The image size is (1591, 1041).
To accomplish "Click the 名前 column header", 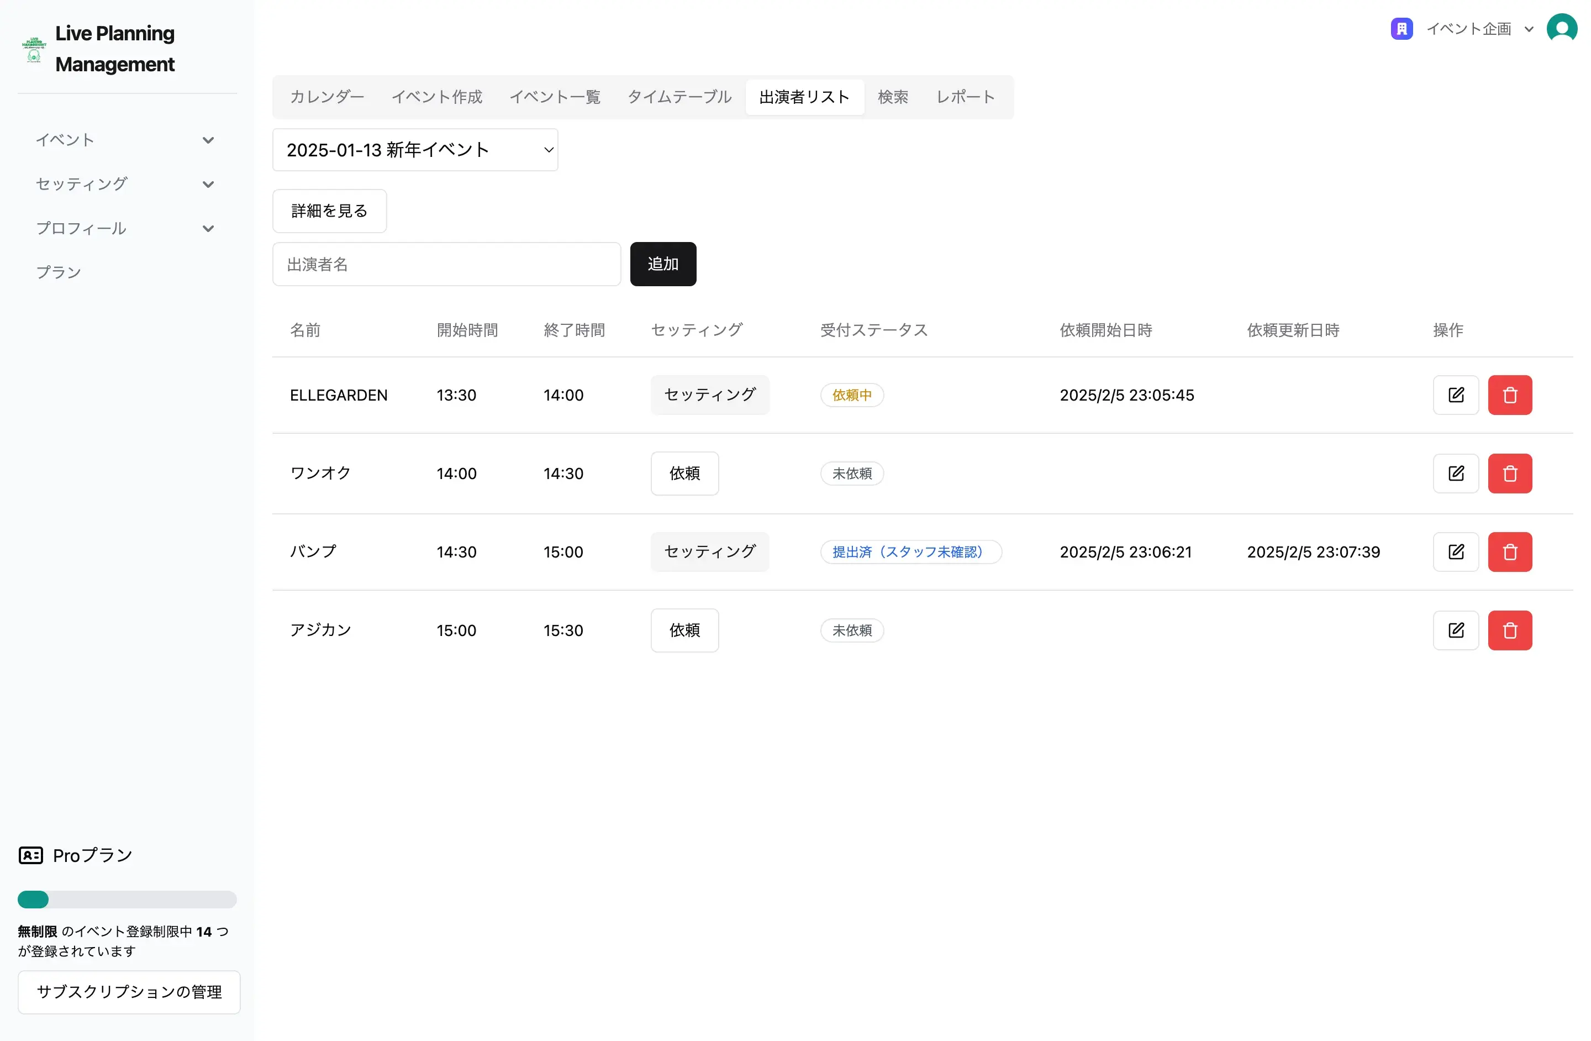I will [305, 330].
